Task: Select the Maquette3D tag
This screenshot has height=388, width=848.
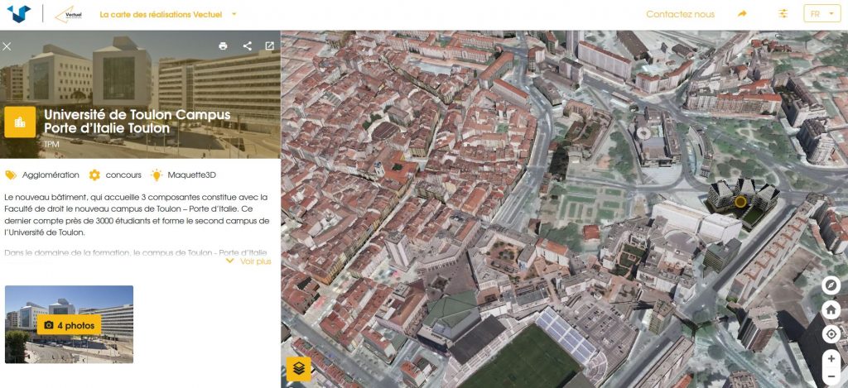Action: click(x=192, y=175)
